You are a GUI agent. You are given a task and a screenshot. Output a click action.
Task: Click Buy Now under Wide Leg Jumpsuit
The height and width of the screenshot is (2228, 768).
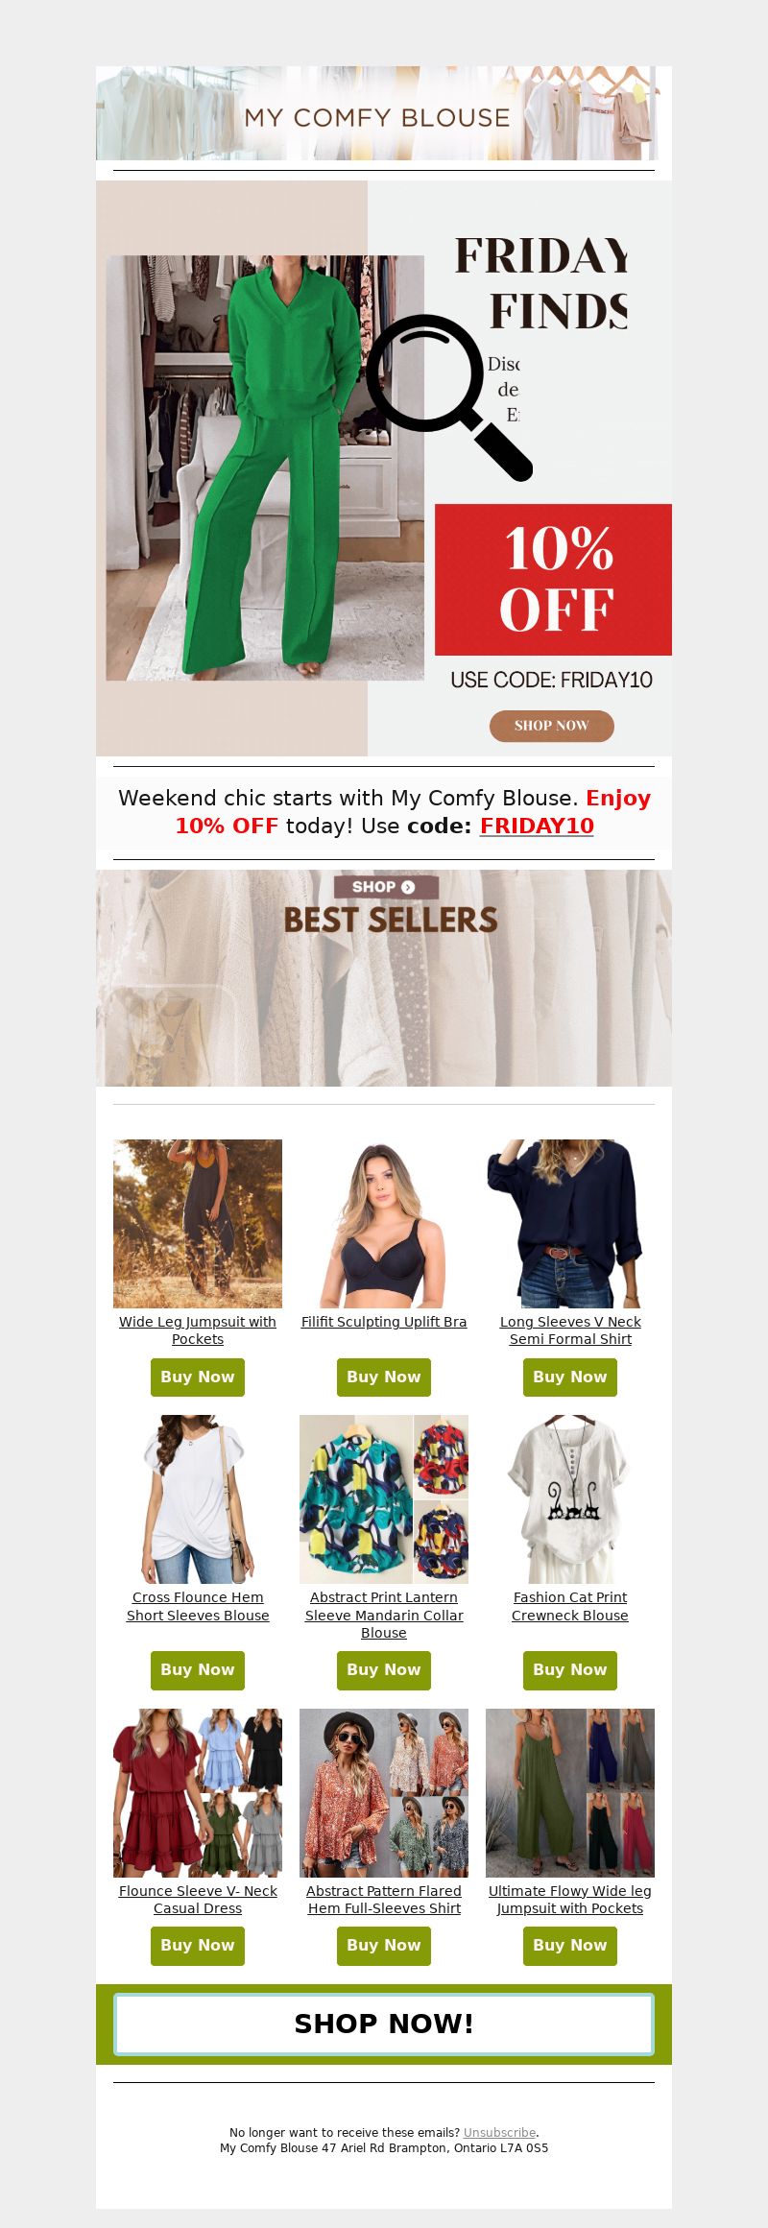coord(198,1378)
